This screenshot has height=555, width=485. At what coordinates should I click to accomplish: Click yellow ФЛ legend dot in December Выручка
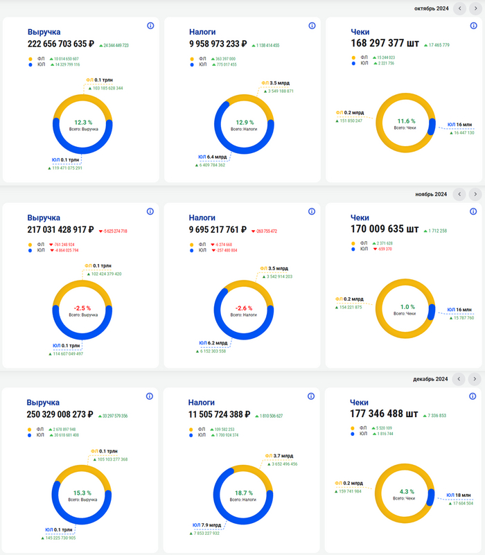[30, 429]
